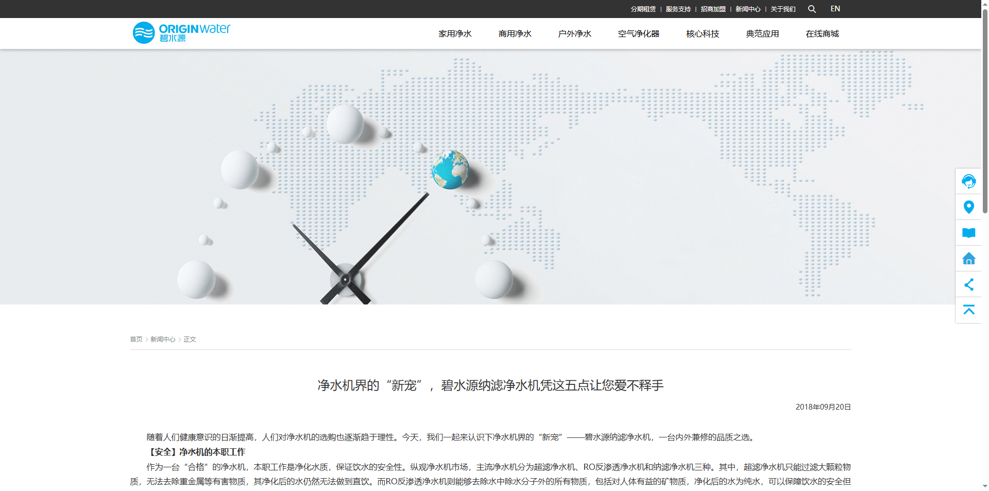The height and width of the screenshot is (491, 989).
Task: Select the 空气净化器 menu item
Action: point(639,33)
